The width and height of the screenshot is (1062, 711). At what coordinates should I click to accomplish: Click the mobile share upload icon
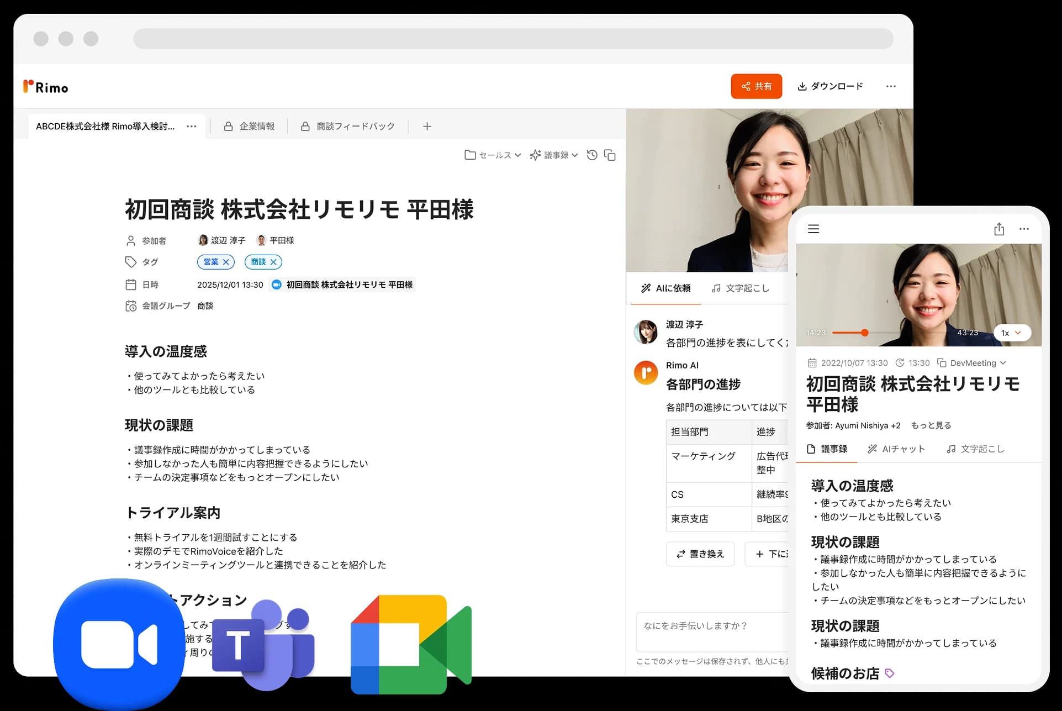(x=999, y=229)
